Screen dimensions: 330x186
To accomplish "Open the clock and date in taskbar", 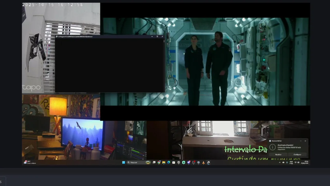I will 304,162.
